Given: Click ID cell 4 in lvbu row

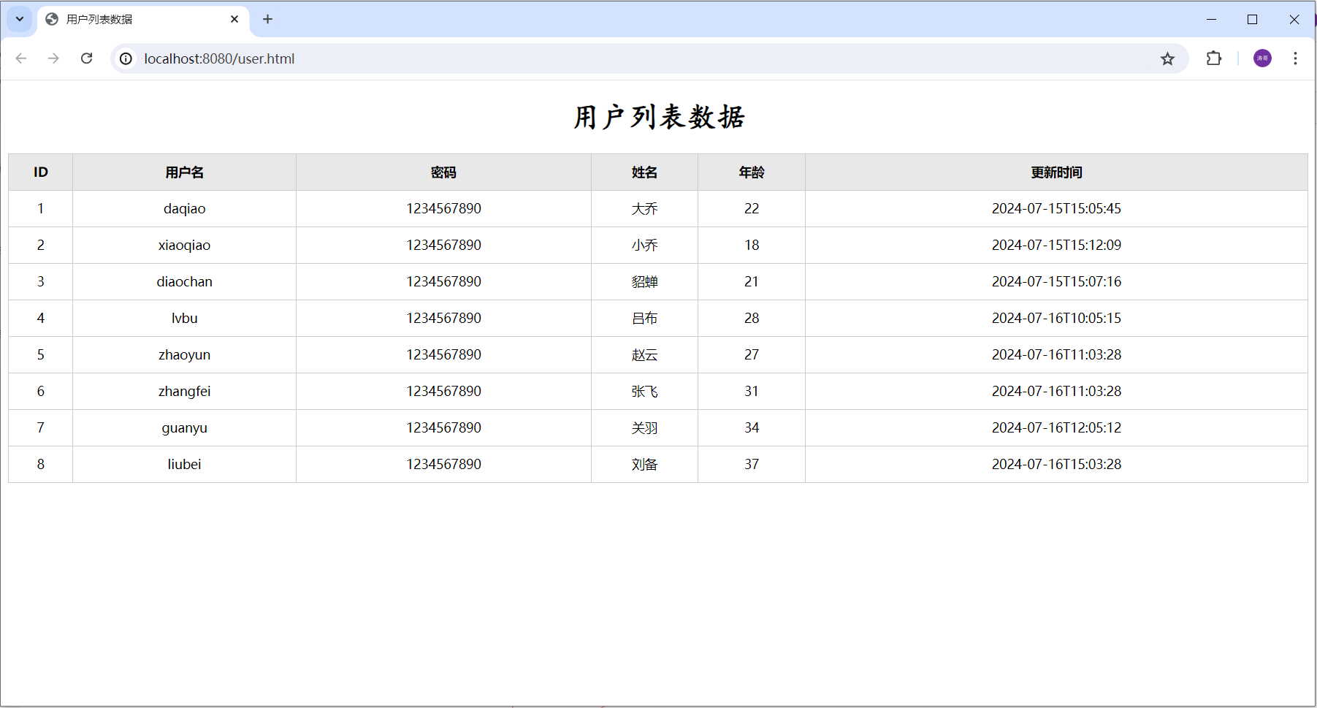Looking at the screenshot, I should 41,319.
